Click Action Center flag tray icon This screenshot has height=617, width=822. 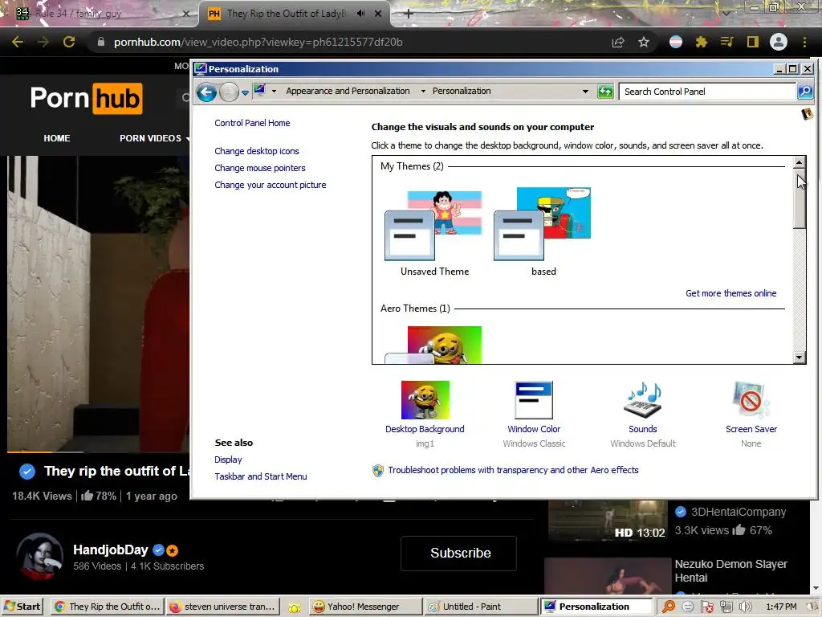tap(707, 607)
